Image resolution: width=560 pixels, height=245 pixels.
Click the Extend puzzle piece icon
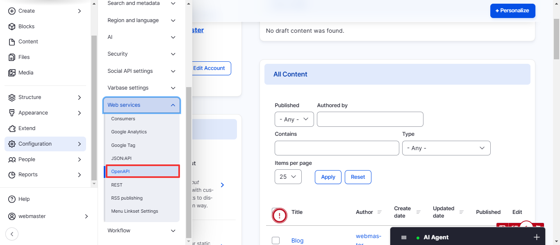coord(11,128)
